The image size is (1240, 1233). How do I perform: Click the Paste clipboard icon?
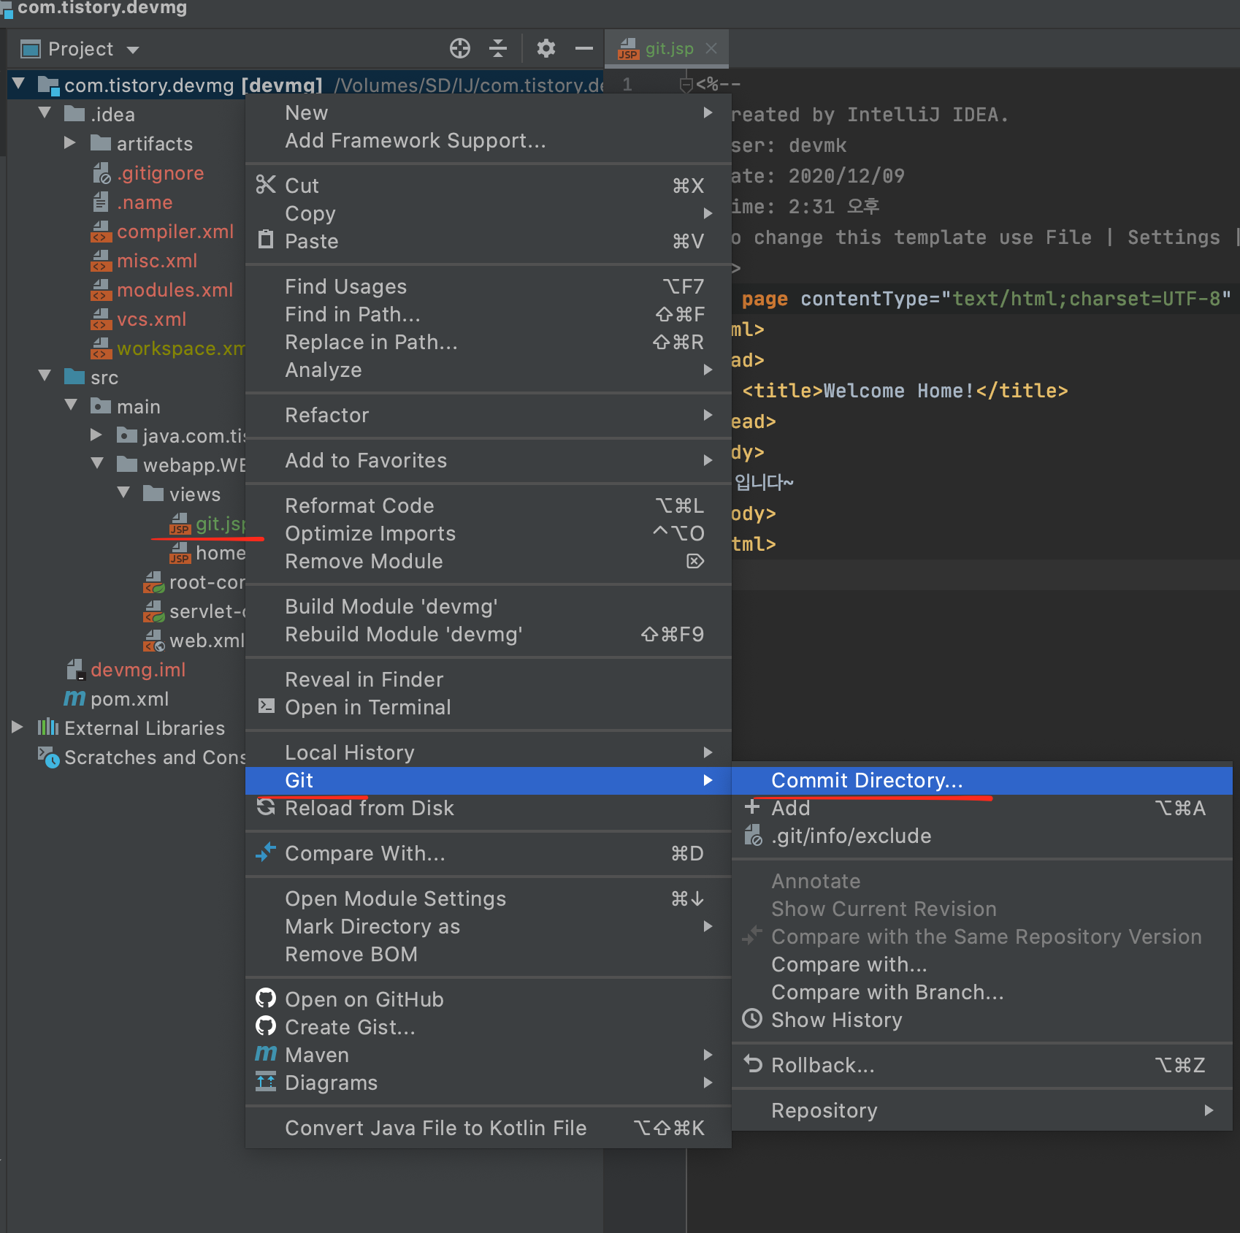[266, 240]
